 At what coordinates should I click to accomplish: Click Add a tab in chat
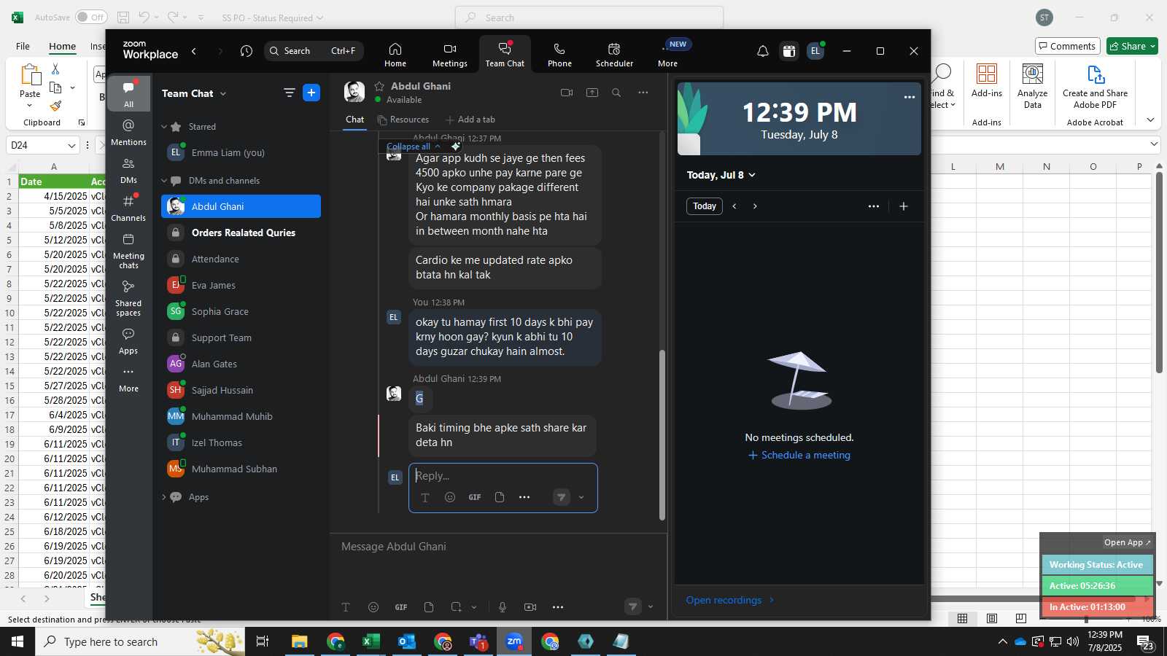(x=470, y=120)
